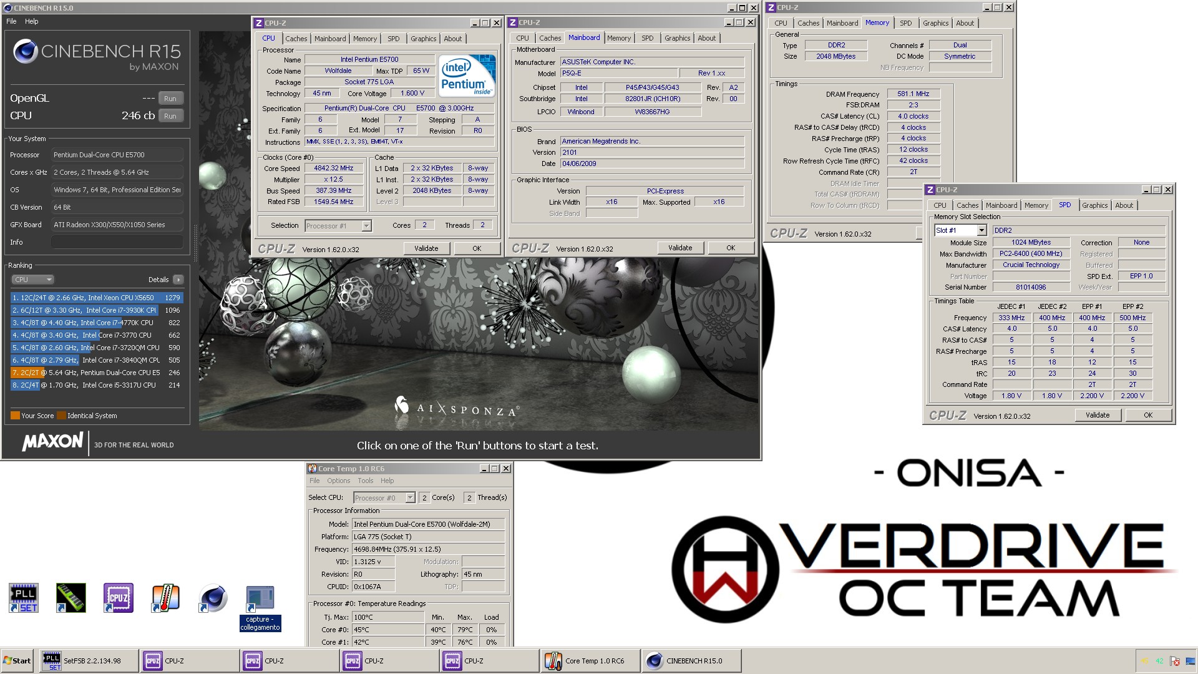Viewport: 1198px width, 674px height.
Task: Open the Help menu in Cinebench
Action: 32,21
